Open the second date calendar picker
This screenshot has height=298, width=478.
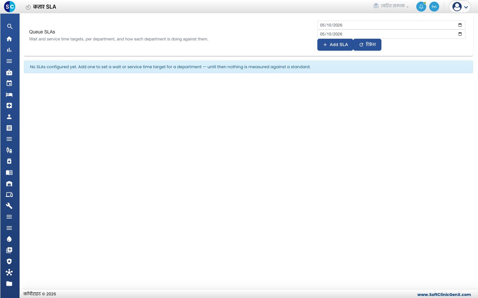point(460,34)
